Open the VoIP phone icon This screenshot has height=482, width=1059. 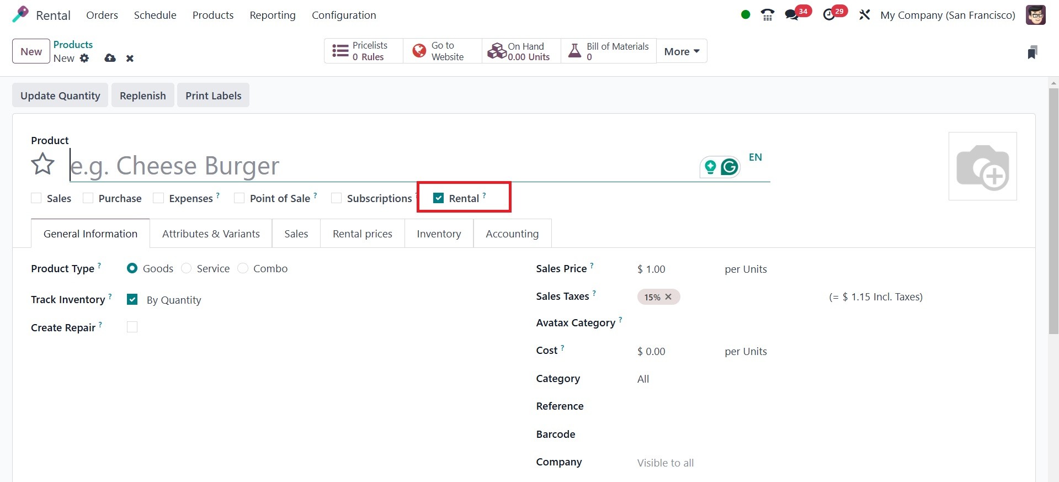pyautogui.click(x=767, y=15)
